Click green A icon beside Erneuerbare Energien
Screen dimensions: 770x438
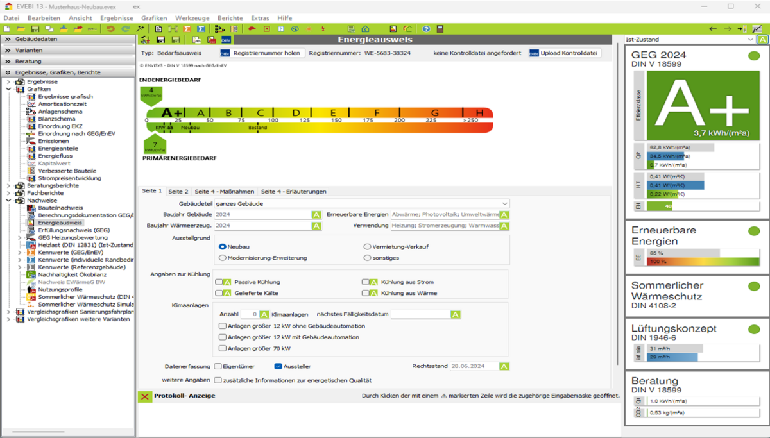[504, 215]
